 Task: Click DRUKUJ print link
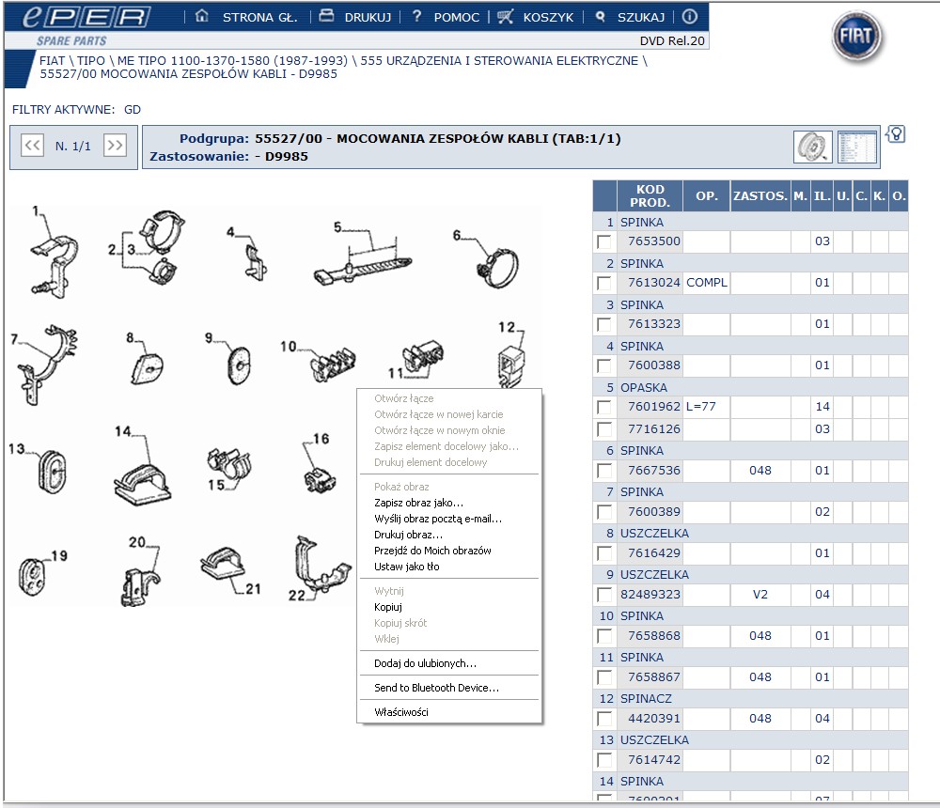368,18
